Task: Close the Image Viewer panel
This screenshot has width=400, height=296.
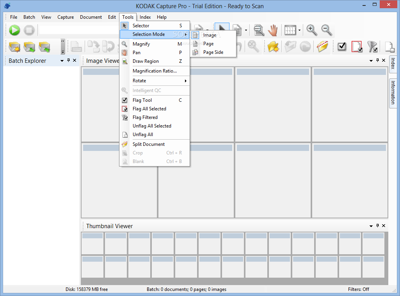Action: (384, 60)
